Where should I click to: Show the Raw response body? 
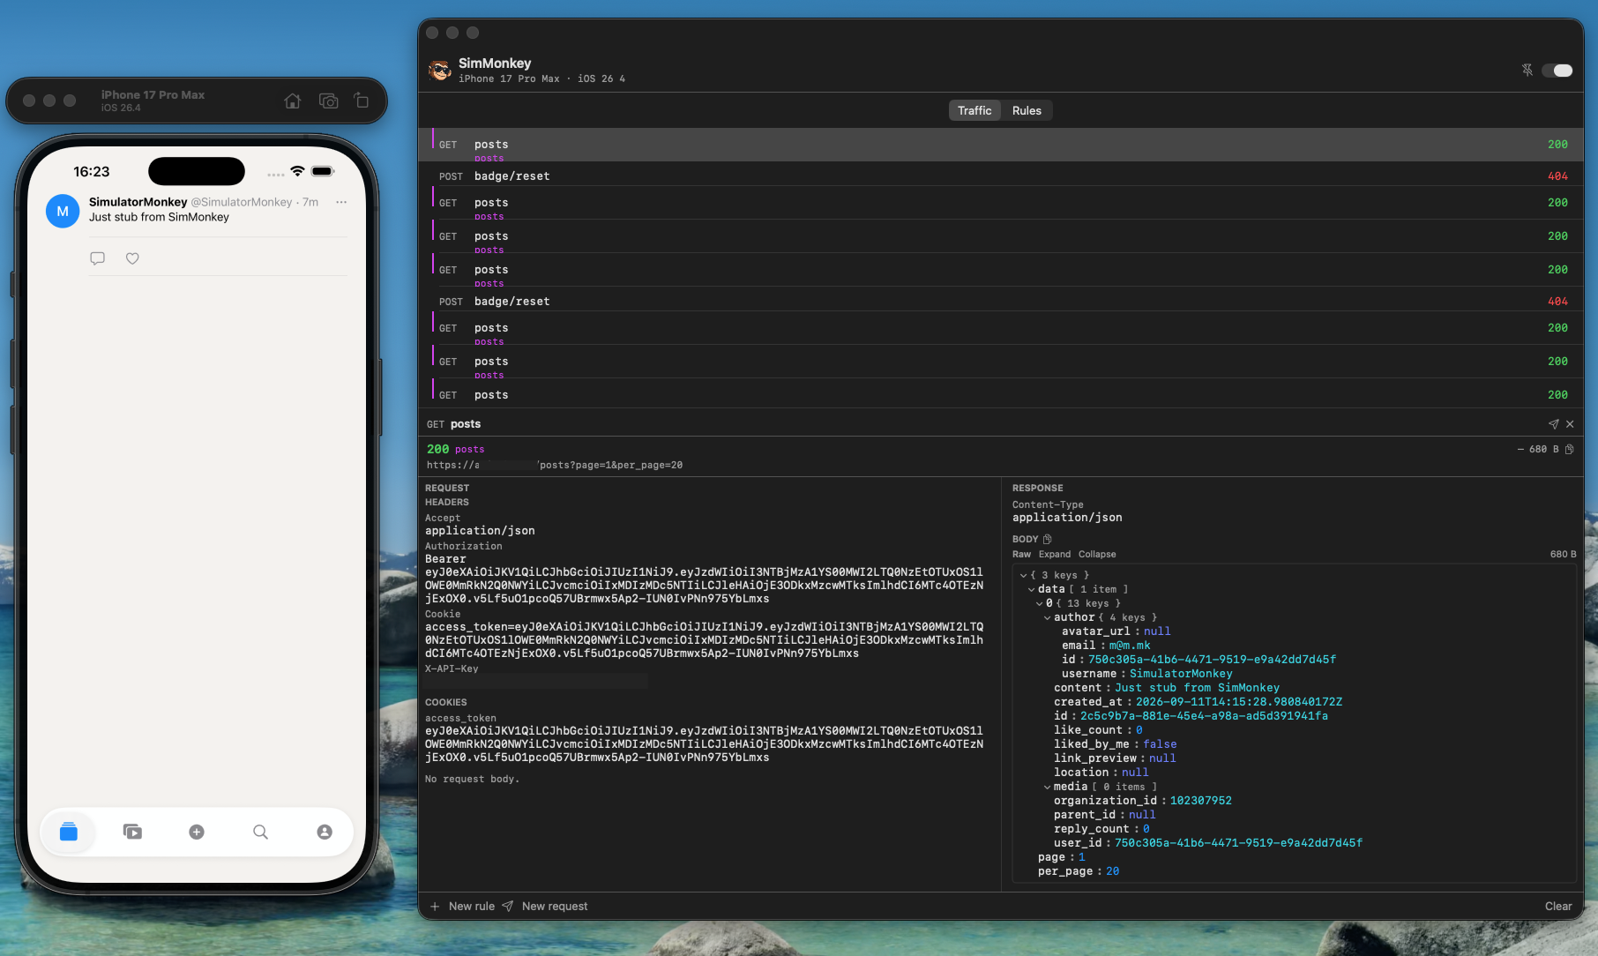pos(1021,554)
